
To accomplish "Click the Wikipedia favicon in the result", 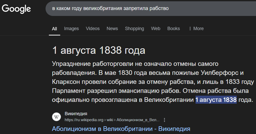I will pyautogui.click(x=56, y=117).
